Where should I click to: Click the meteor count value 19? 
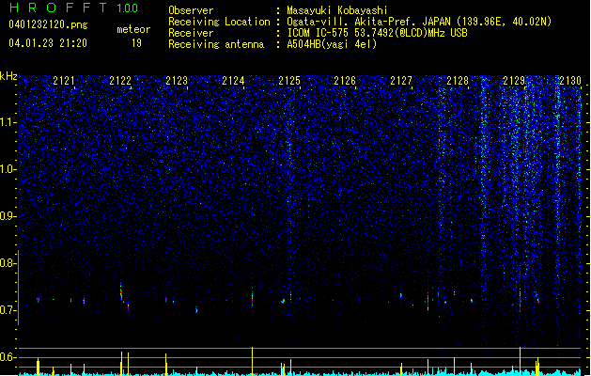pos(136,43)
